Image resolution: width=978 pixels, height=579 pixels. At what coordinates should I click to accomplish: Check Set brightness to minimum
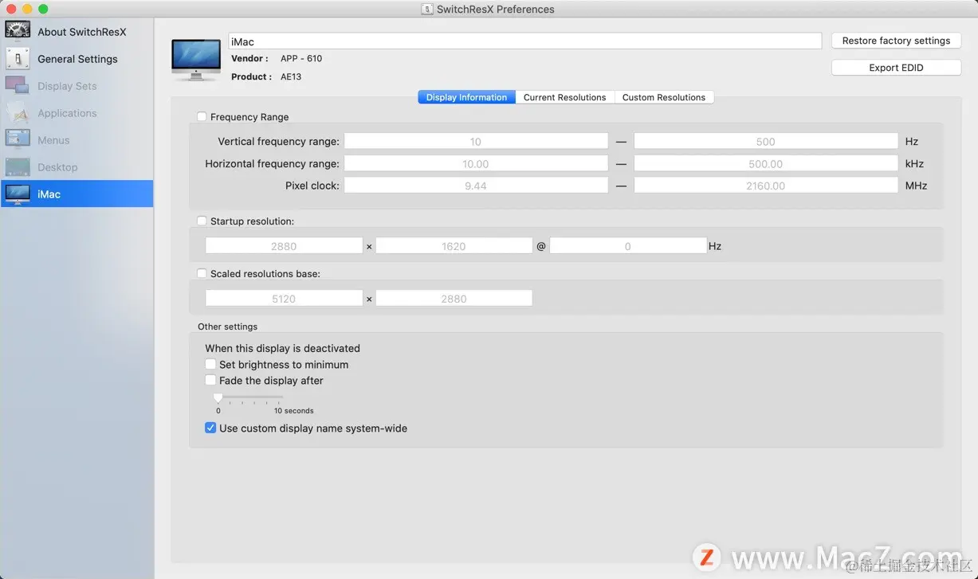coord(210,365)
